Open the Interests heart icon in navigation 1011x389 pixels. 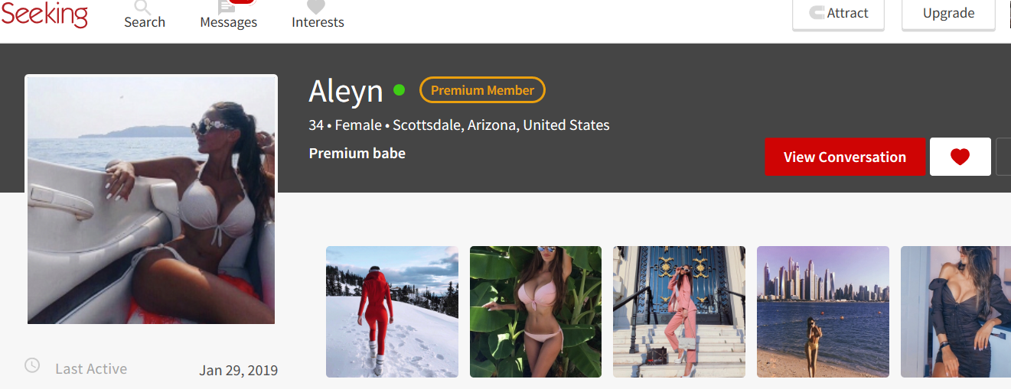pyautogui.click(x=316, y=7)
